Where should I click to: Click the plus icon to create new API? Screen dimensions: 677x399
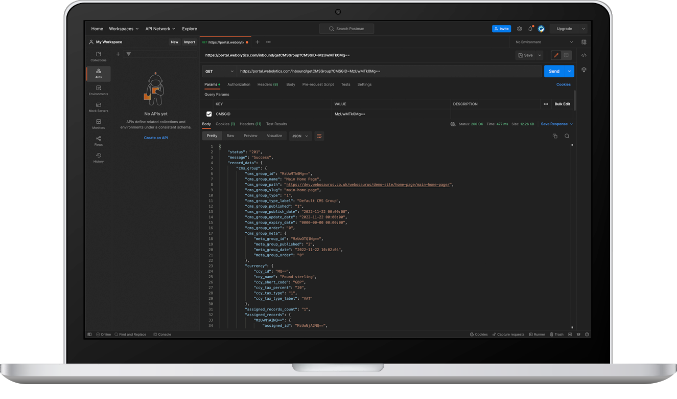pos(118,54)
